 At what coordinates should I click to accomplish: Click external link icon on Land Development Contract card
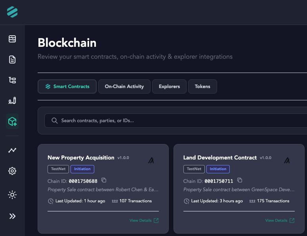click(292, 220)
